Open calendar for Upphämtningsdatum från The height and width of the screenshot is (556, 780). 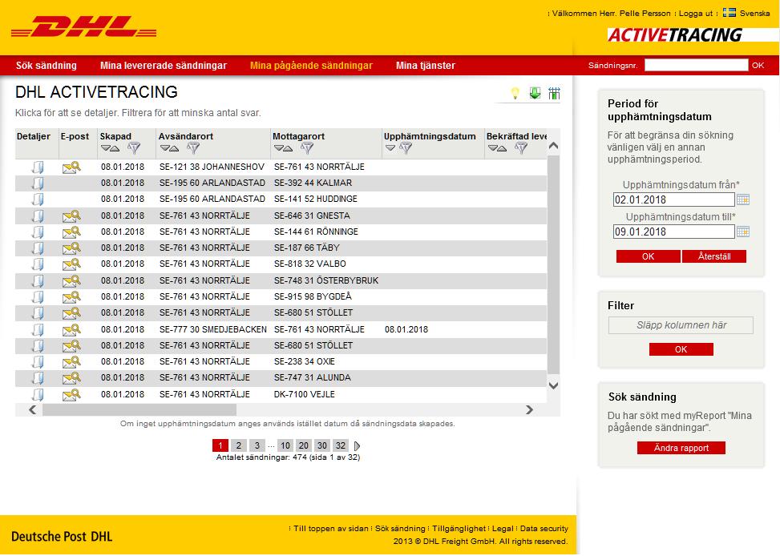coord(742,199)
